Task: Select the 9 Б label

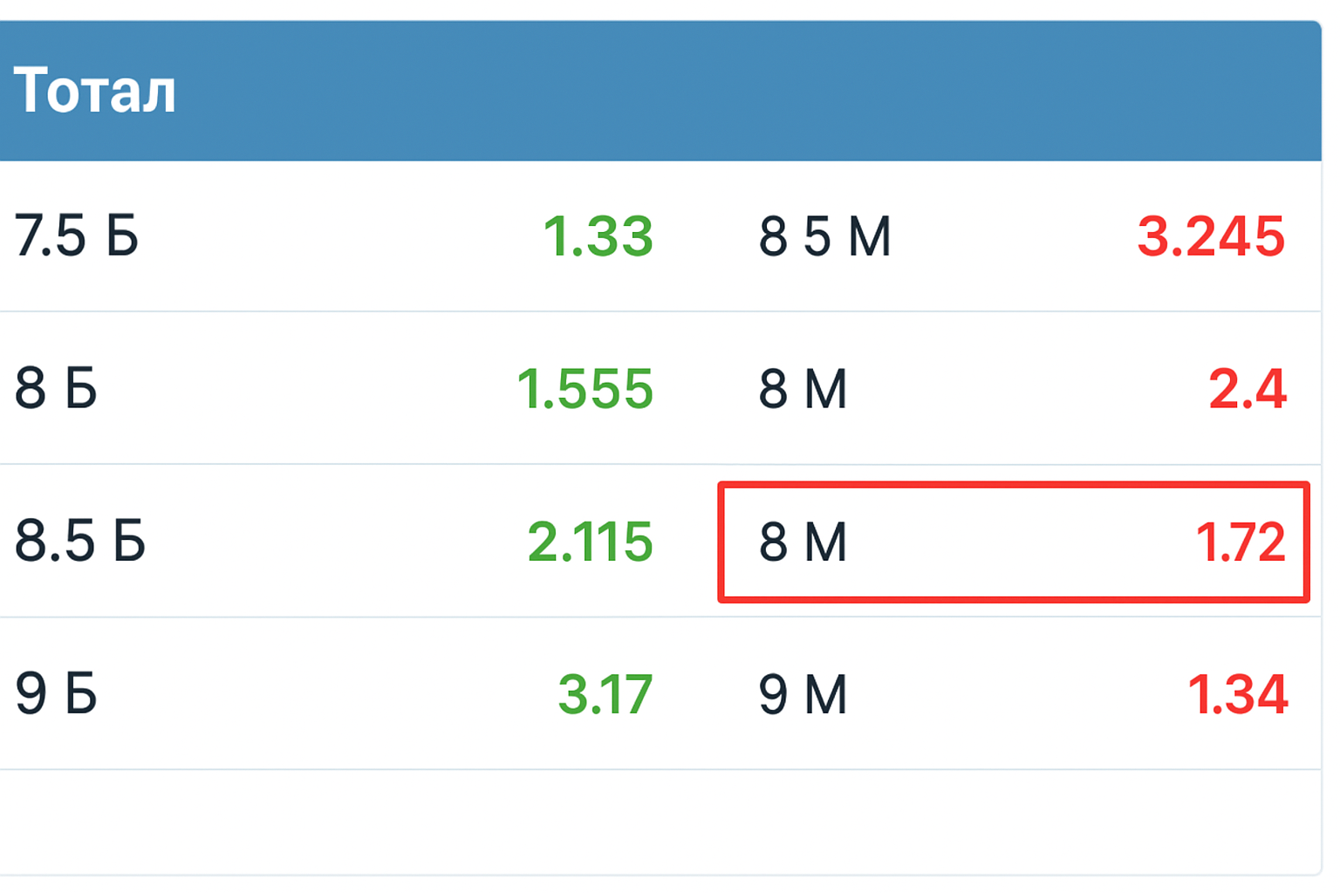Action: (56, 694)
